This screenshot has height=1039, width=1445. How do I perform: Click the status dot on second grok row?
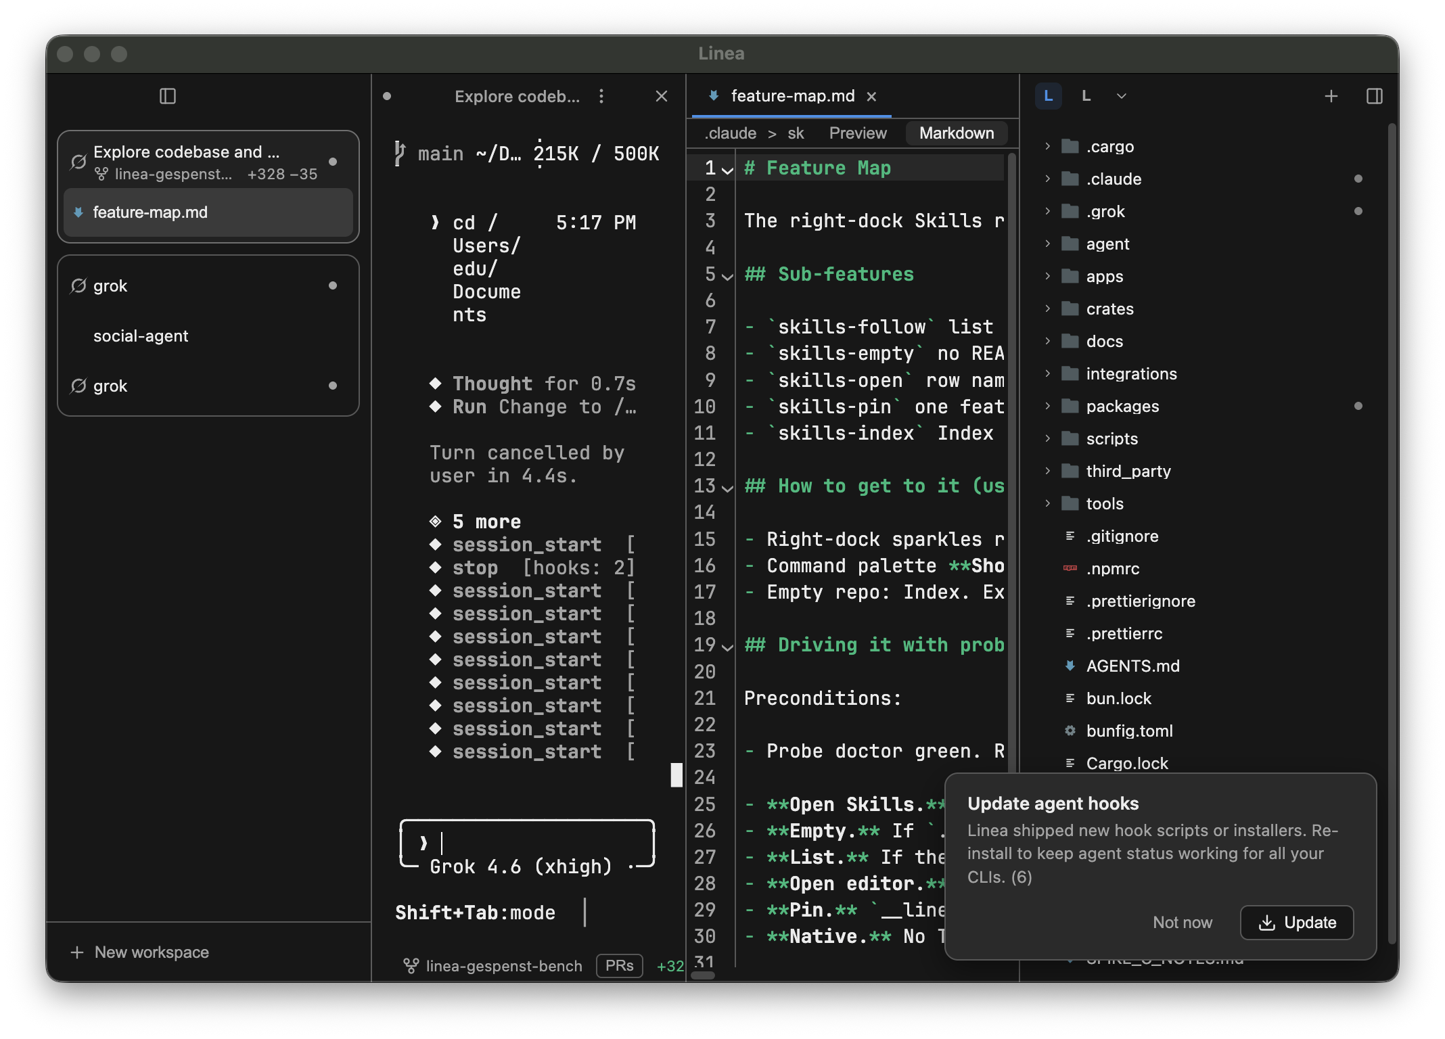coord(332,386)
